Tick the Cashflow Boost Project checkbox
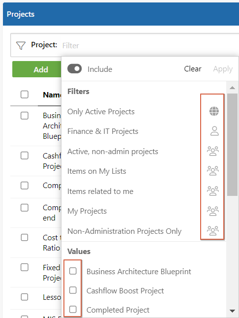The width and height of the screenshot is (239, 318). pyautogui.click(x=73, y=290)
